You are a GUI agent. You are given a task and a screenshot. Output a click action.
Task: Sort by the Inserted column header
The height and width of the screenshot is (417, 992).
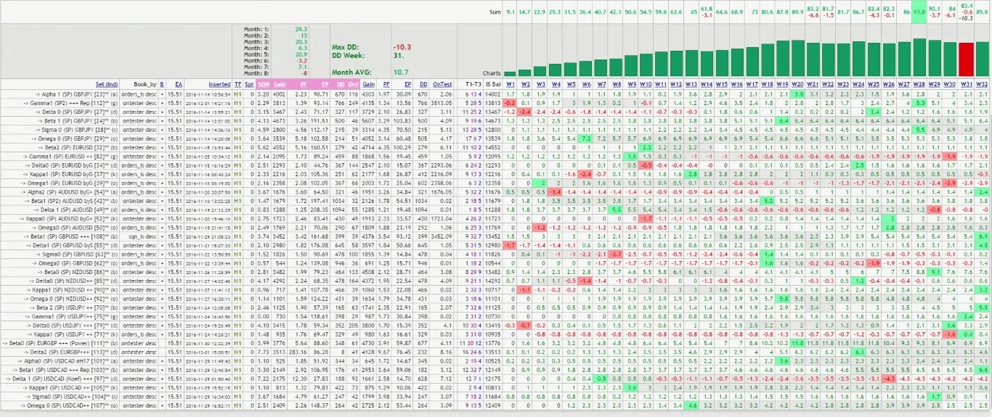coord(220,85)
